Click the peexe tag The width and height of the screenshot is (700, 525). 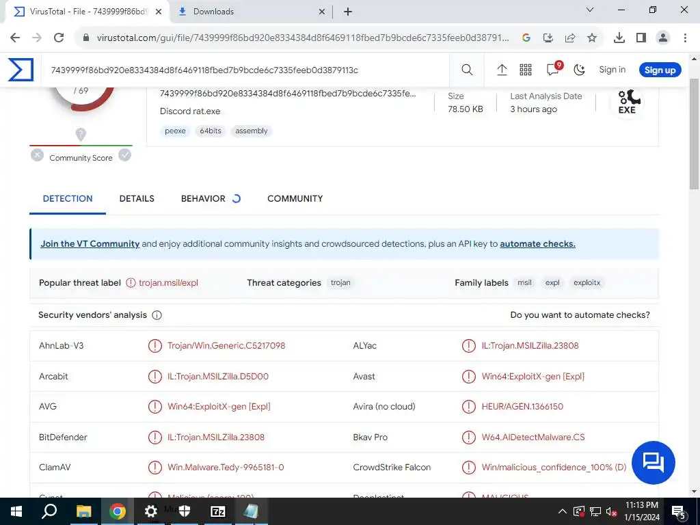175,131
